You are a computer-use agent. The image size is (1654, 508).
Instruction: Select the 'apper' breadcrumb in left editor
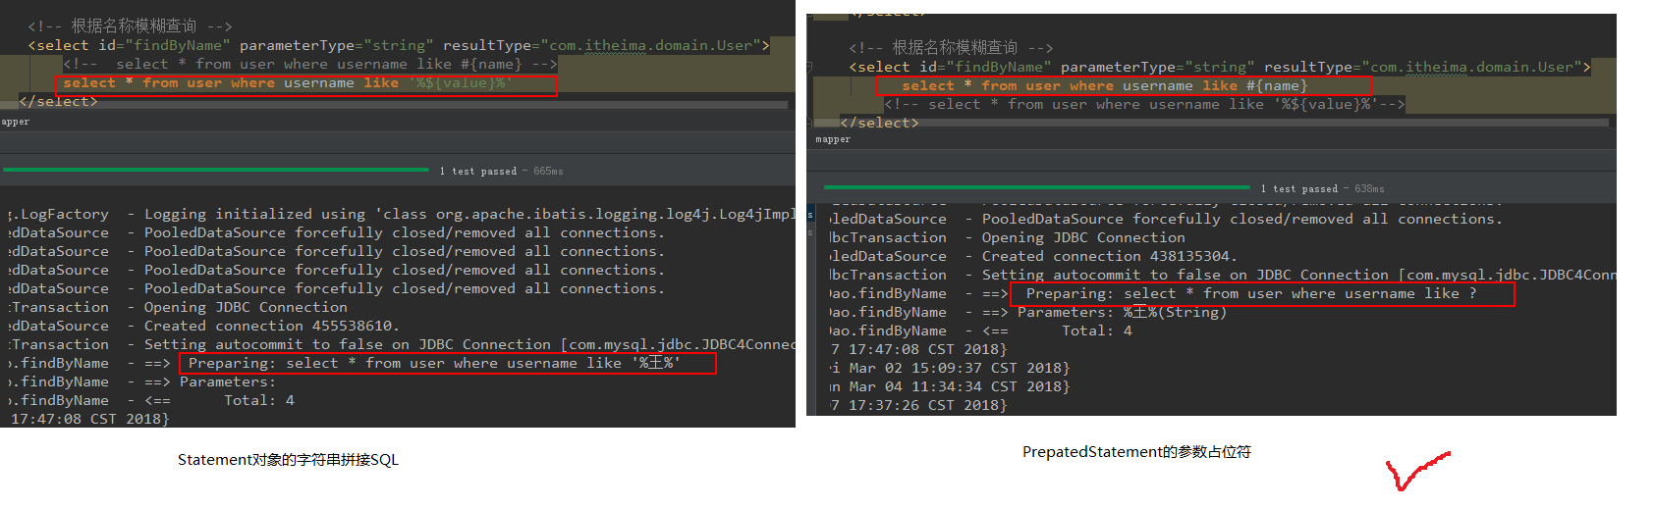coord(16,122)
